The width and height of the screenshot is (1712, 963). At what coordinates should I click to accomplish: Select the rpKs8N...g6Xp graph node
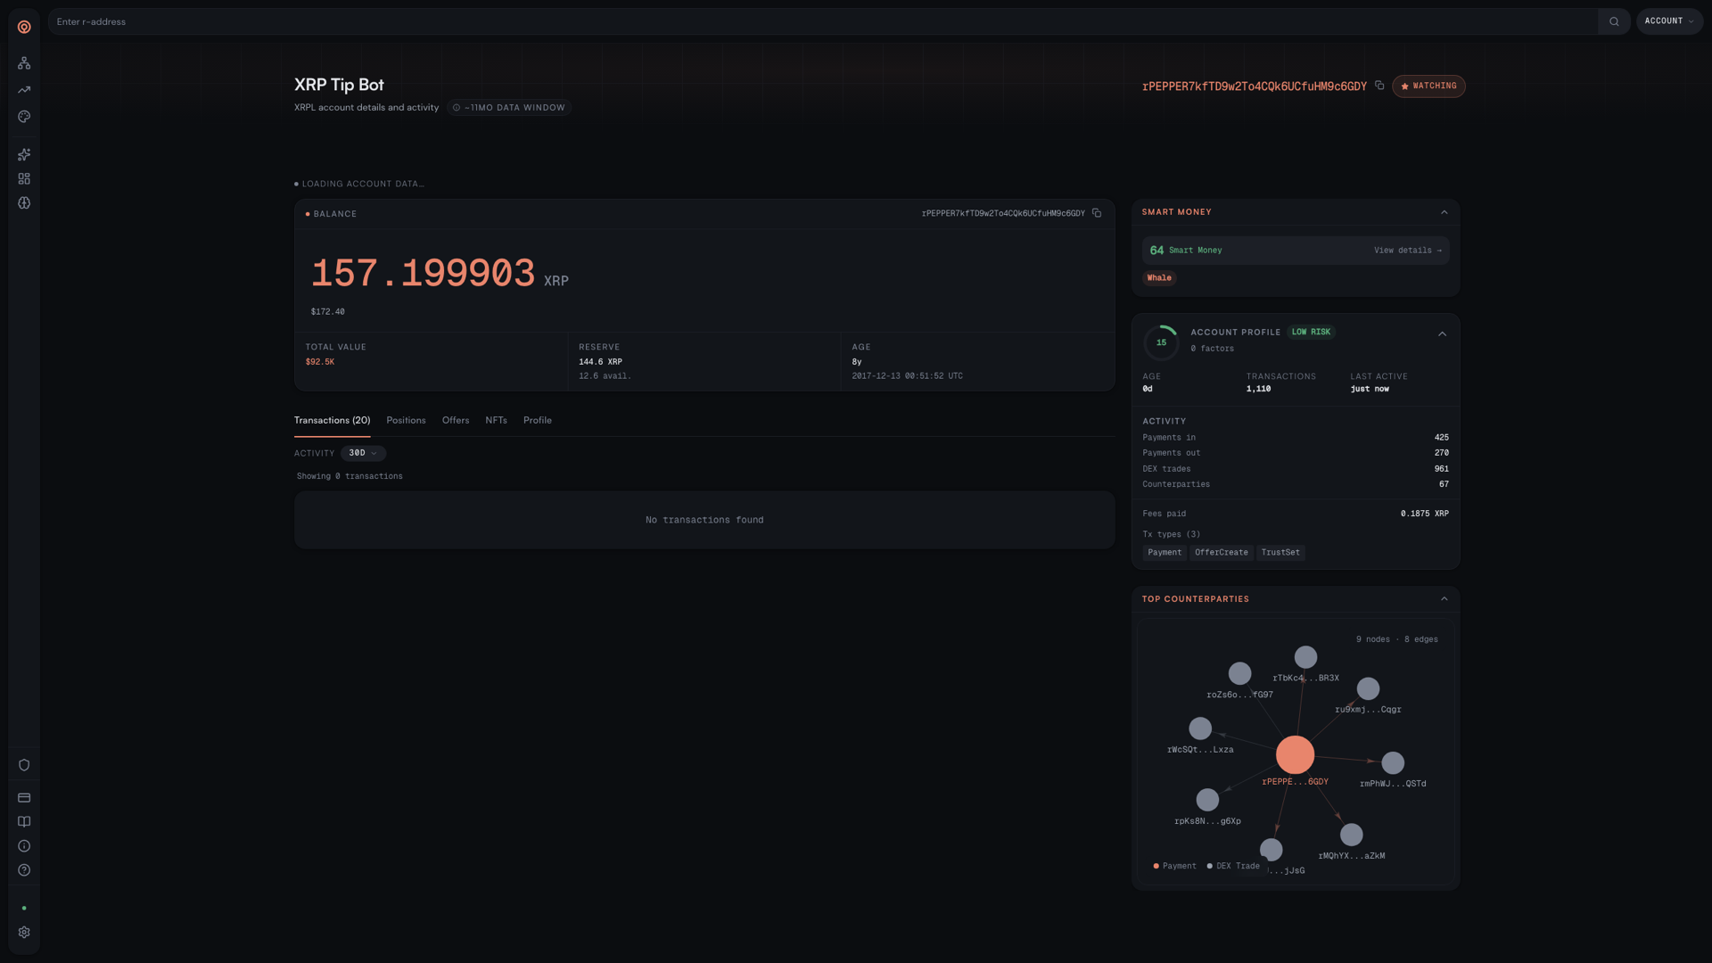pyautogui.click(x=1207, y=800)
